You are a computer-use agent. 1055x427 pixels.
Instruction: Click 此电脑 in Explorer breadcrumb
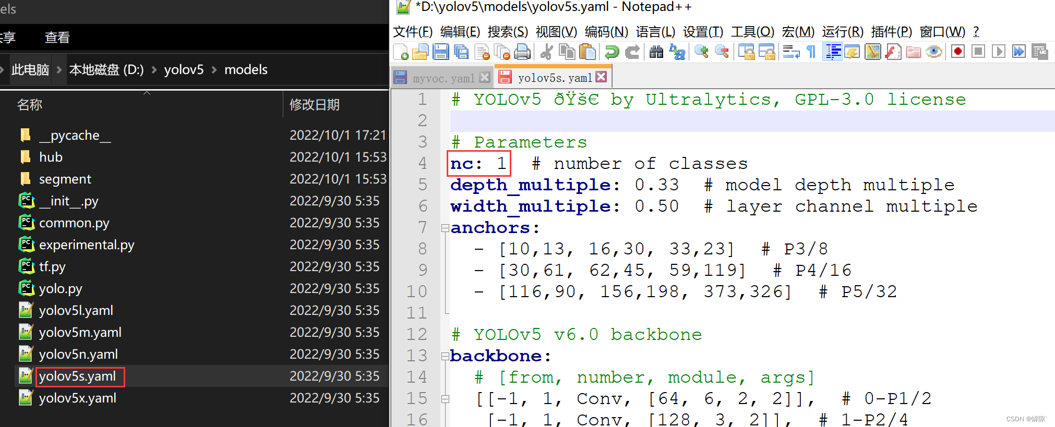[x=30, y=69]
